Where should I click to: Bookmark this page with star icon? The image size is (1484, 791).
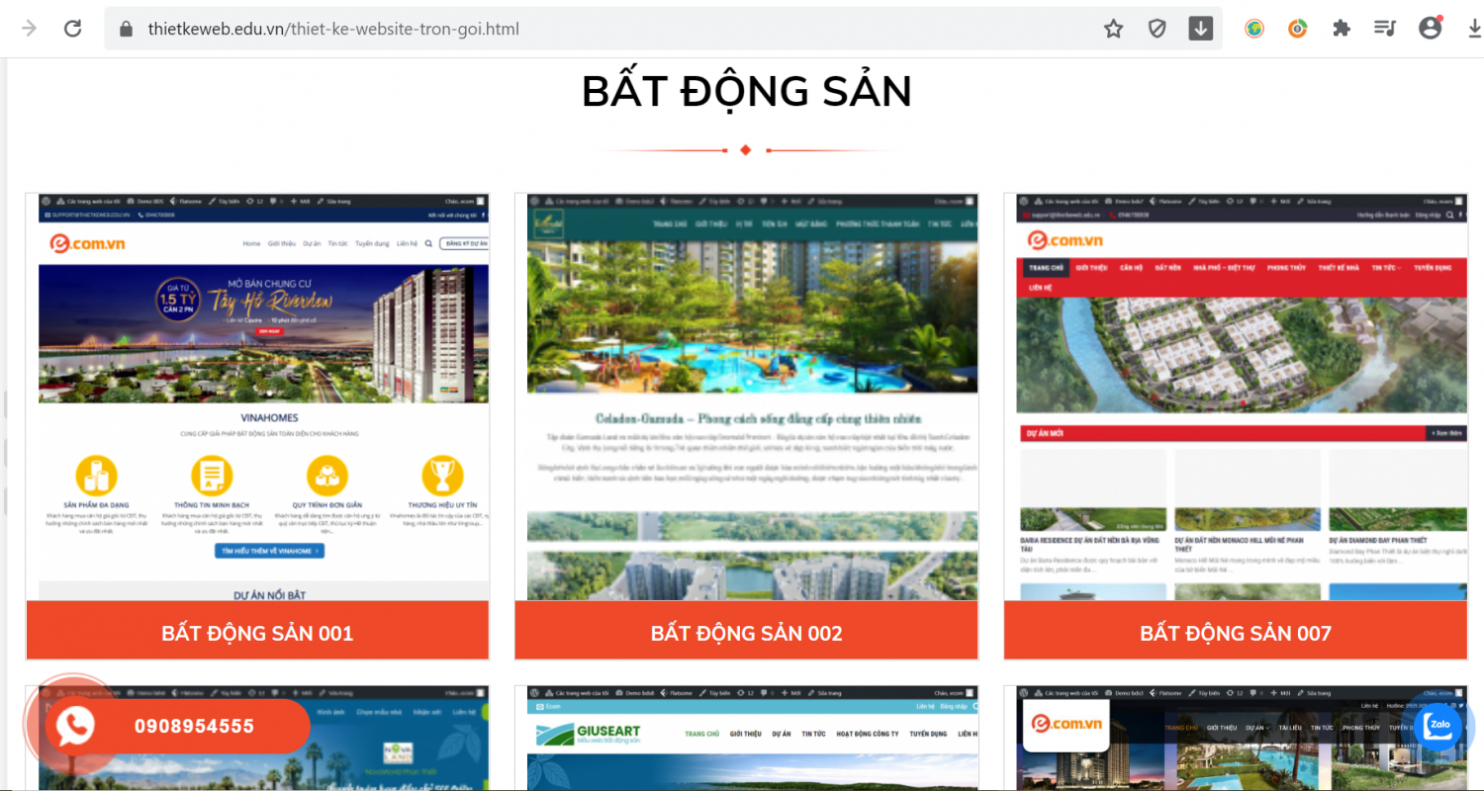(x=1114, y=29)
